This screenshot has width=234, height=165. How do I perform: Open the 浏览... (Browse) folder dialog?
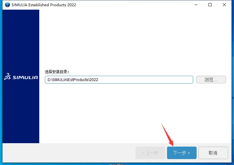[211, 80]
